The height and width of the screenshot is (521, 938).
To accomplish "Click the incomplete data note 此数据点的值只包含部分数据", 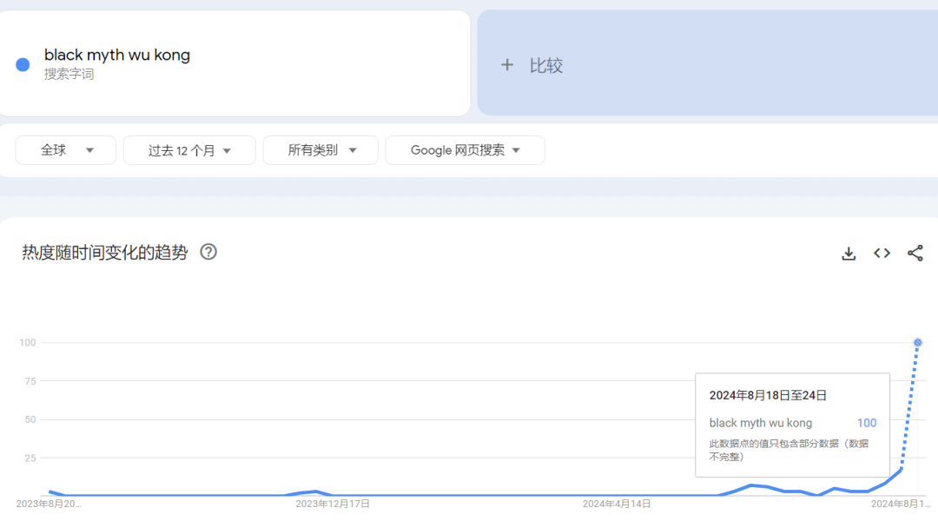I will pyautogui.click(x=789, y=450).
